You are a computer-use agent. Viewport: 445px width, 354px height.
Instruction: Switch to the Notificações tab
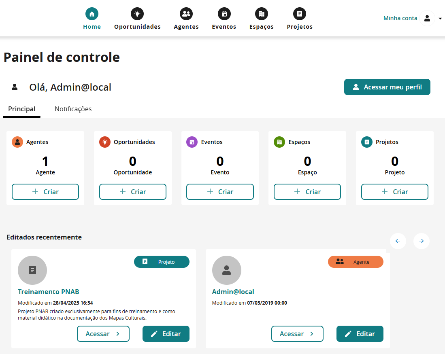click(x=73, y=109)
